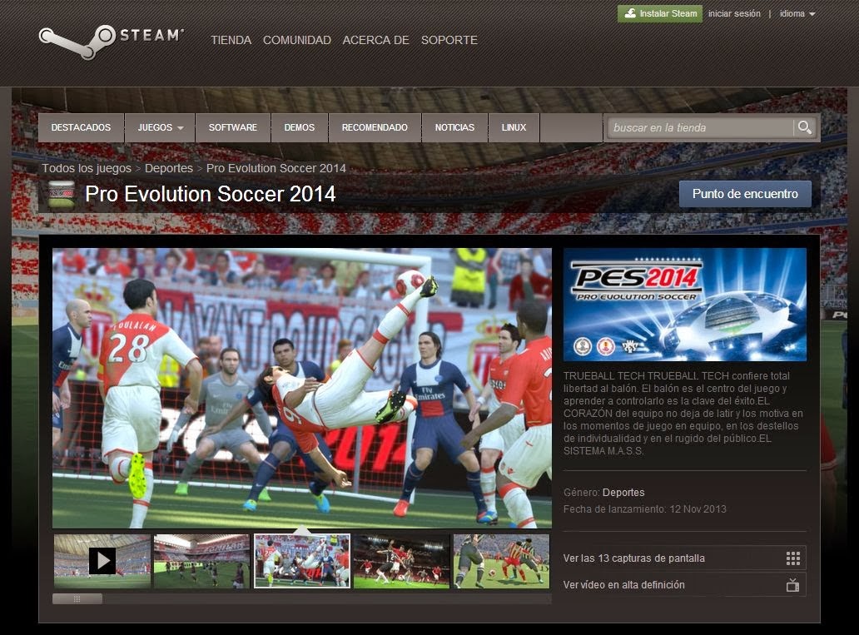Go to Deportes via breadcrumb
This screenshot has height=635, width=859.
click(x=169, y=168)
